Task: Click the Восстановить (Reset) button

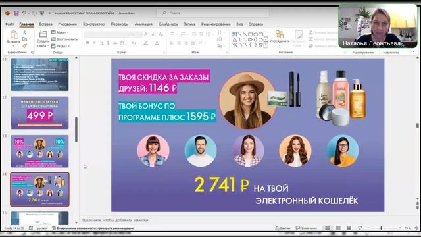Action: [x=64, y=39]
